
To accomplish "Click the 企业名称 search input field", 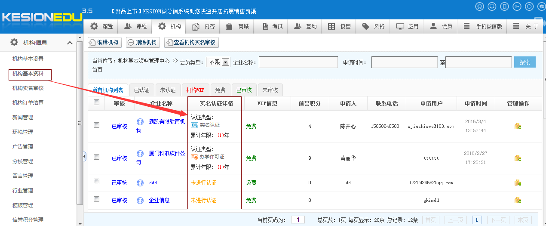I will click(298, 62).
